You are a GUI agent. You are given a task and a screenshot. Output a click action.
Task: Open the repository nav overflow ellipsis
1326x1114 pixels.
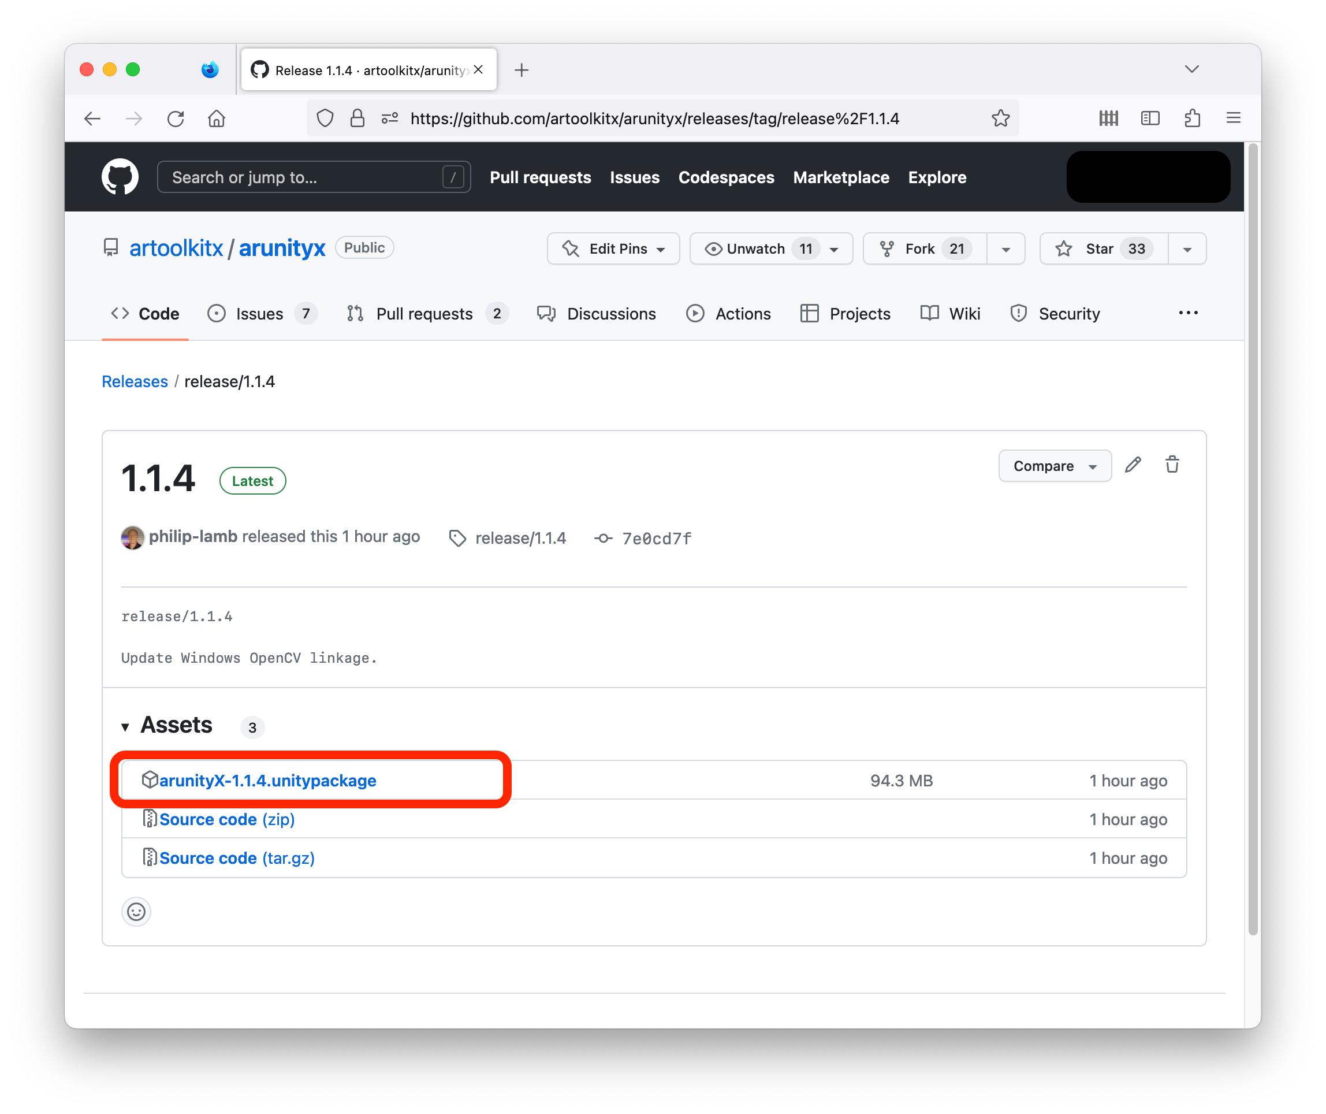click(1188, 313)
